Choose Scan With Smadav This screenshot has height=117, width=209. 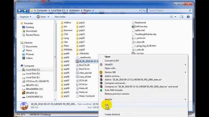[114, 90]
